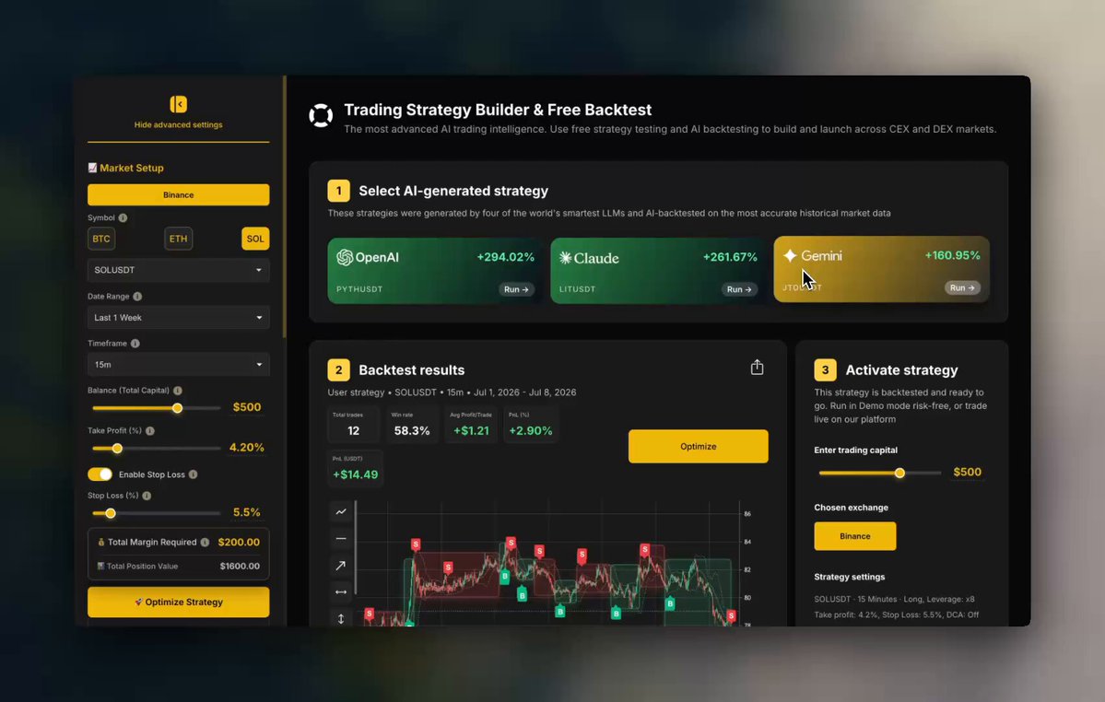This screenshot has width=1105, height=702.
Task: Run the Gemini strategy
Action: 962,288
